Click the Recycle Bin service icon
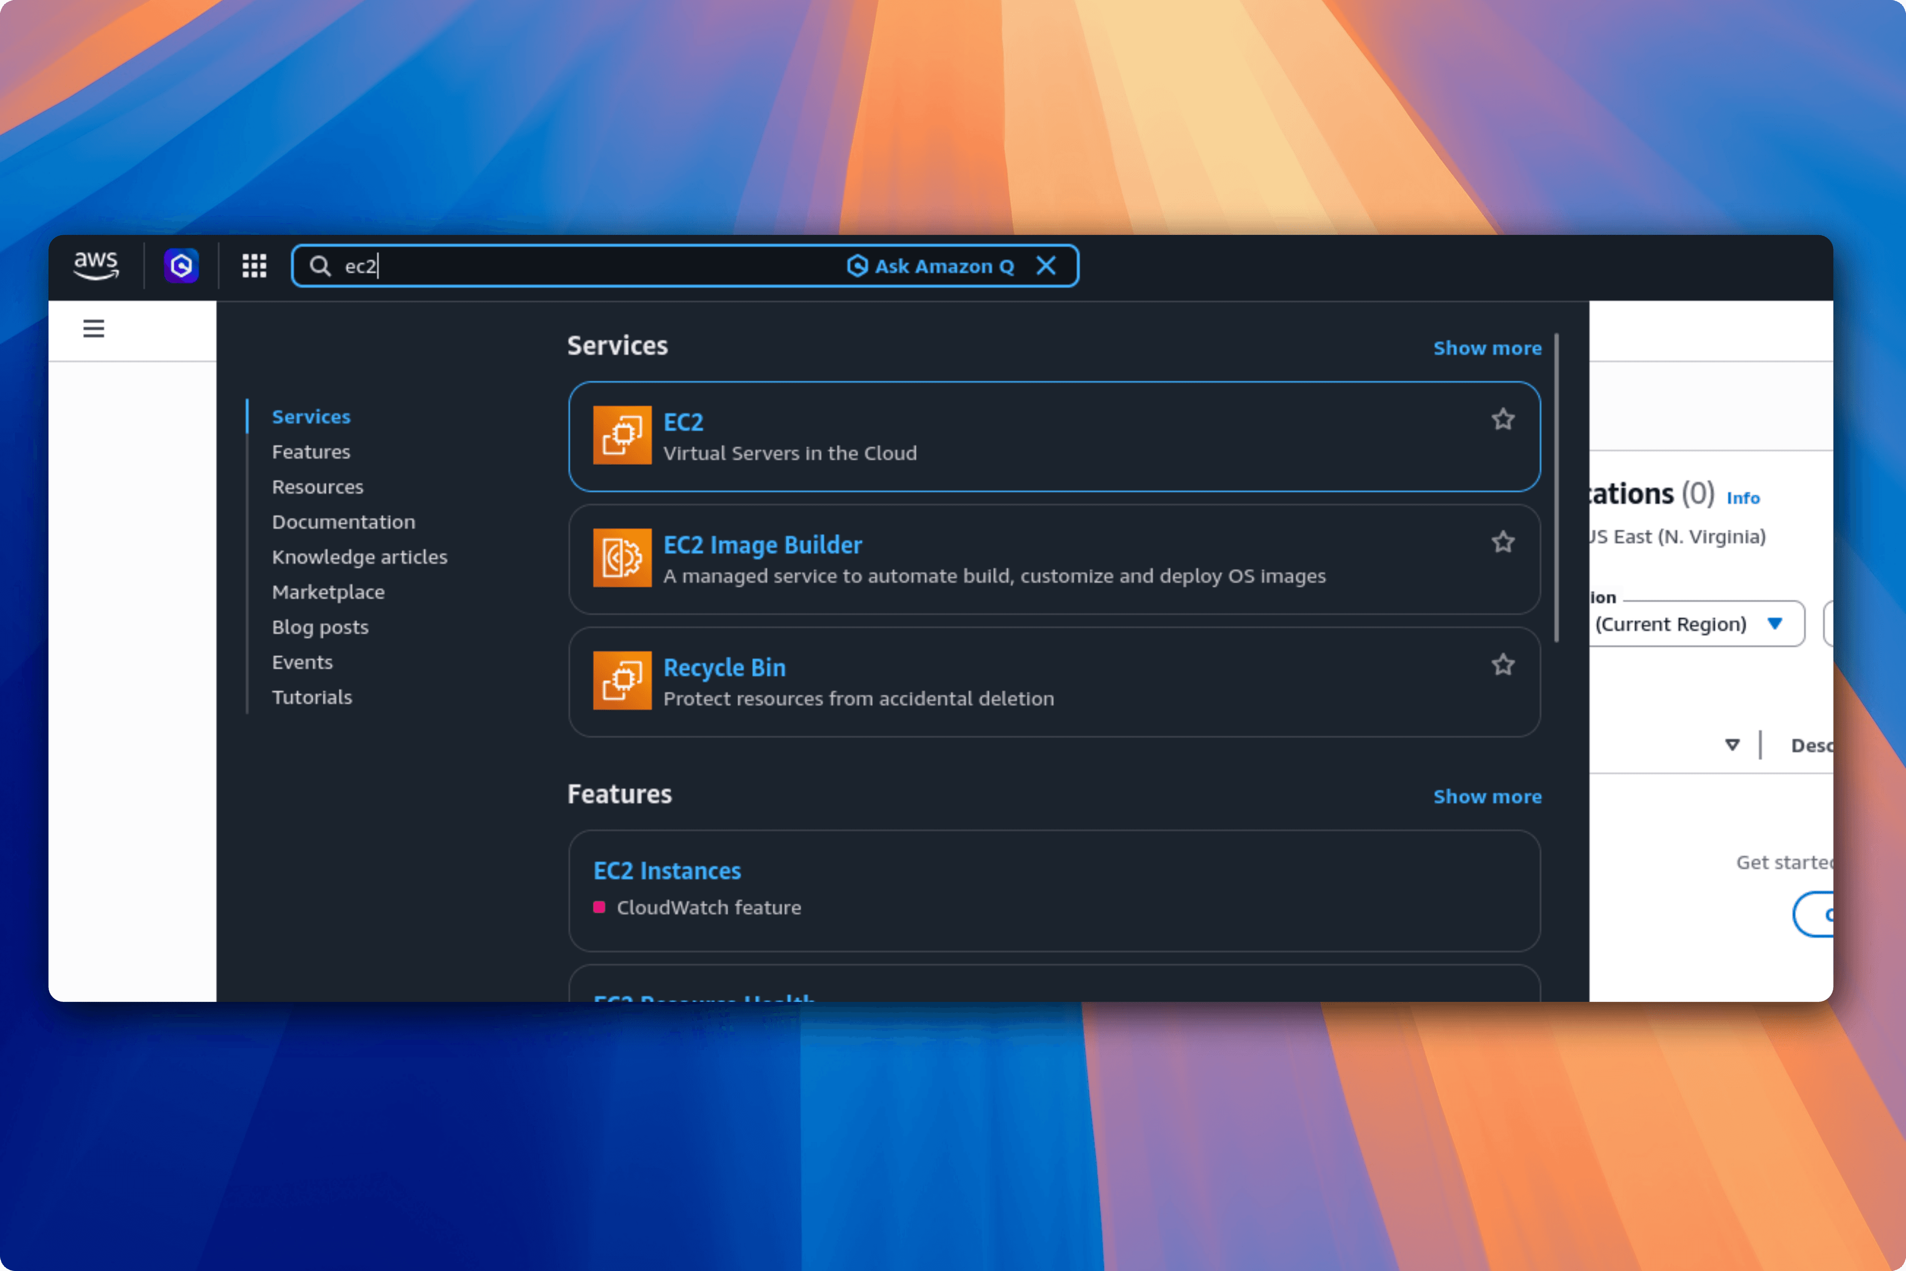Screen dimensions: 1906x1271 coord(622,681)
